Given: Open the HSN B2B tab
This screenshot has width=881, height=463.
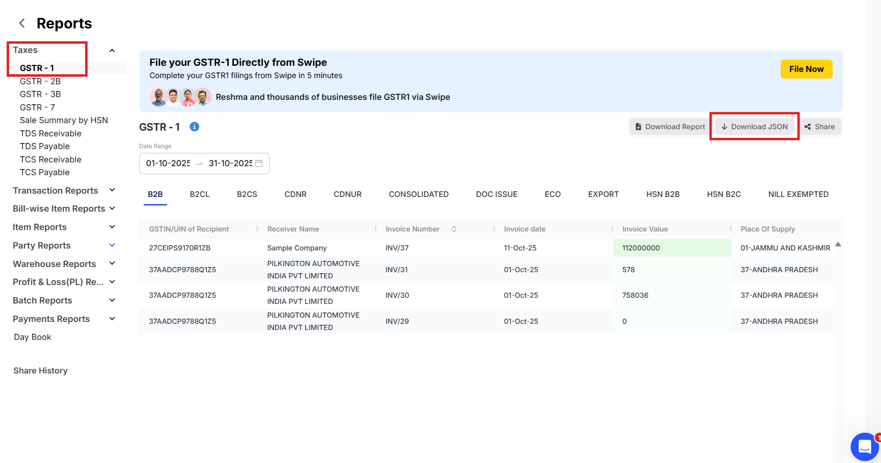Looking at the screenshot, I should pos(662,194).
